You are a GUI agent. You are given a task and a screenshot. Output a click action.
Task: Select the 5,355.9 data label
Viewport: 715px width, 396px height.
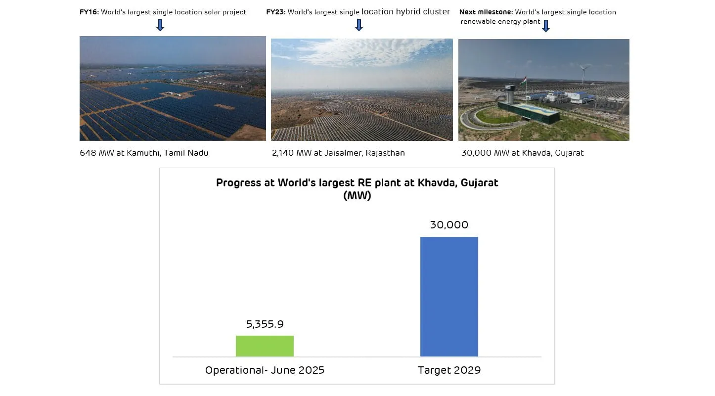tap(265, 324)
